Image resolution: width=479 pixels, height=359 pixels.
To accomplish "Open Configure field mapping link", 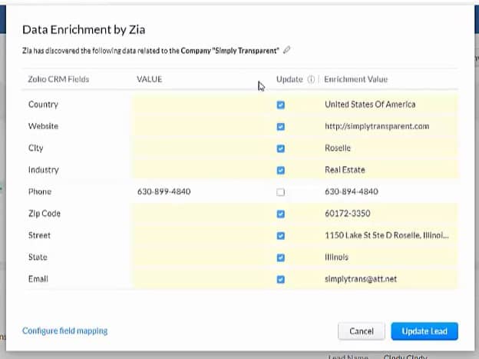I will pyautogui.click(x=64, y=331).
